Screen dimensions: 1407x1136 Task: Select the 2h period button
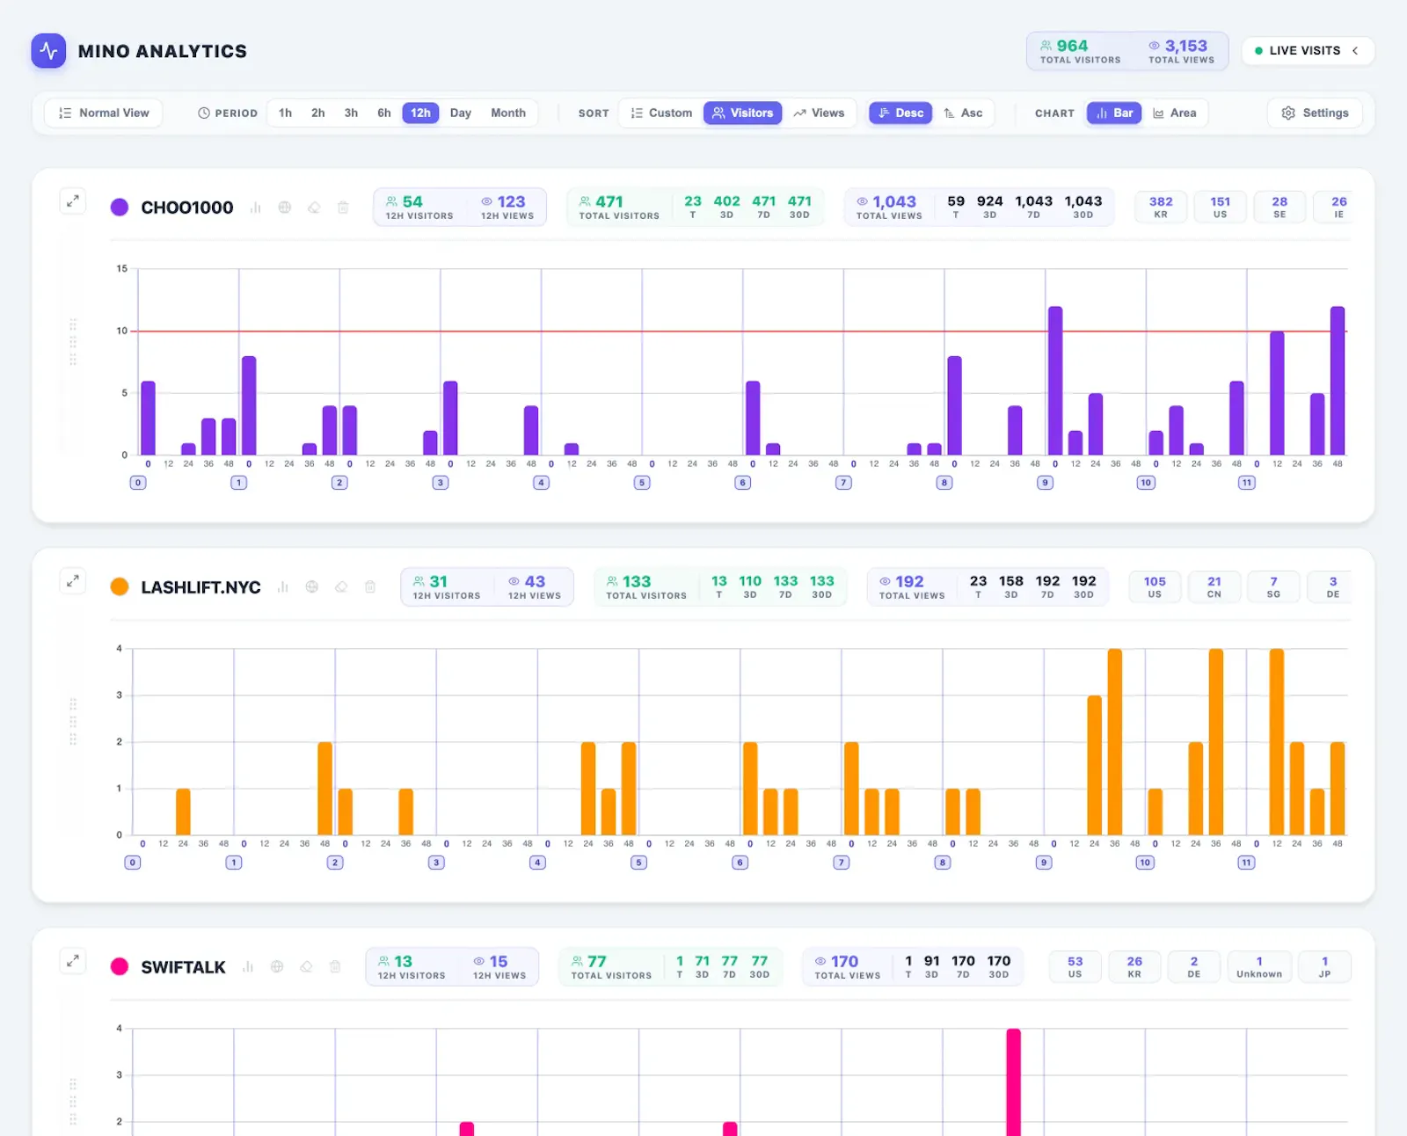click(x=318, y=113)
